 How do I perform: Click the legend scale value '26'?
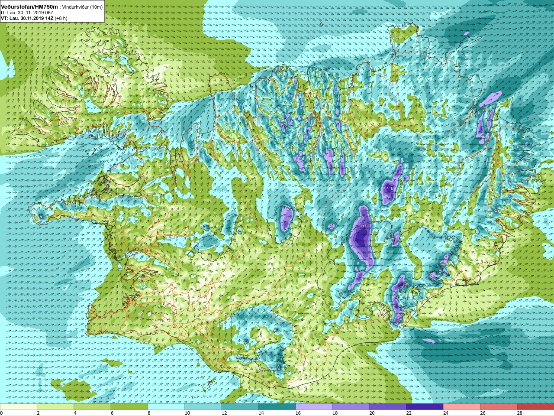483,413
